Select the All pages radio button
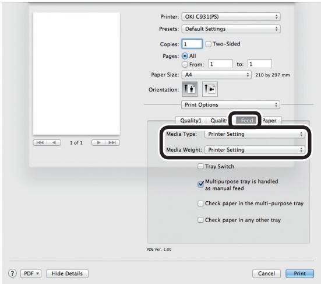This screenshot has width=321, height=284. pyautogui.click(x=185, y=56)
